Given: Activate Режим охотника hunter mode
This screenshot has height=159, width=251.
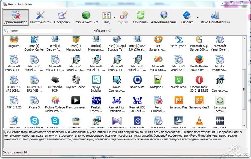Looking at the screenshot, I should 86,17.
